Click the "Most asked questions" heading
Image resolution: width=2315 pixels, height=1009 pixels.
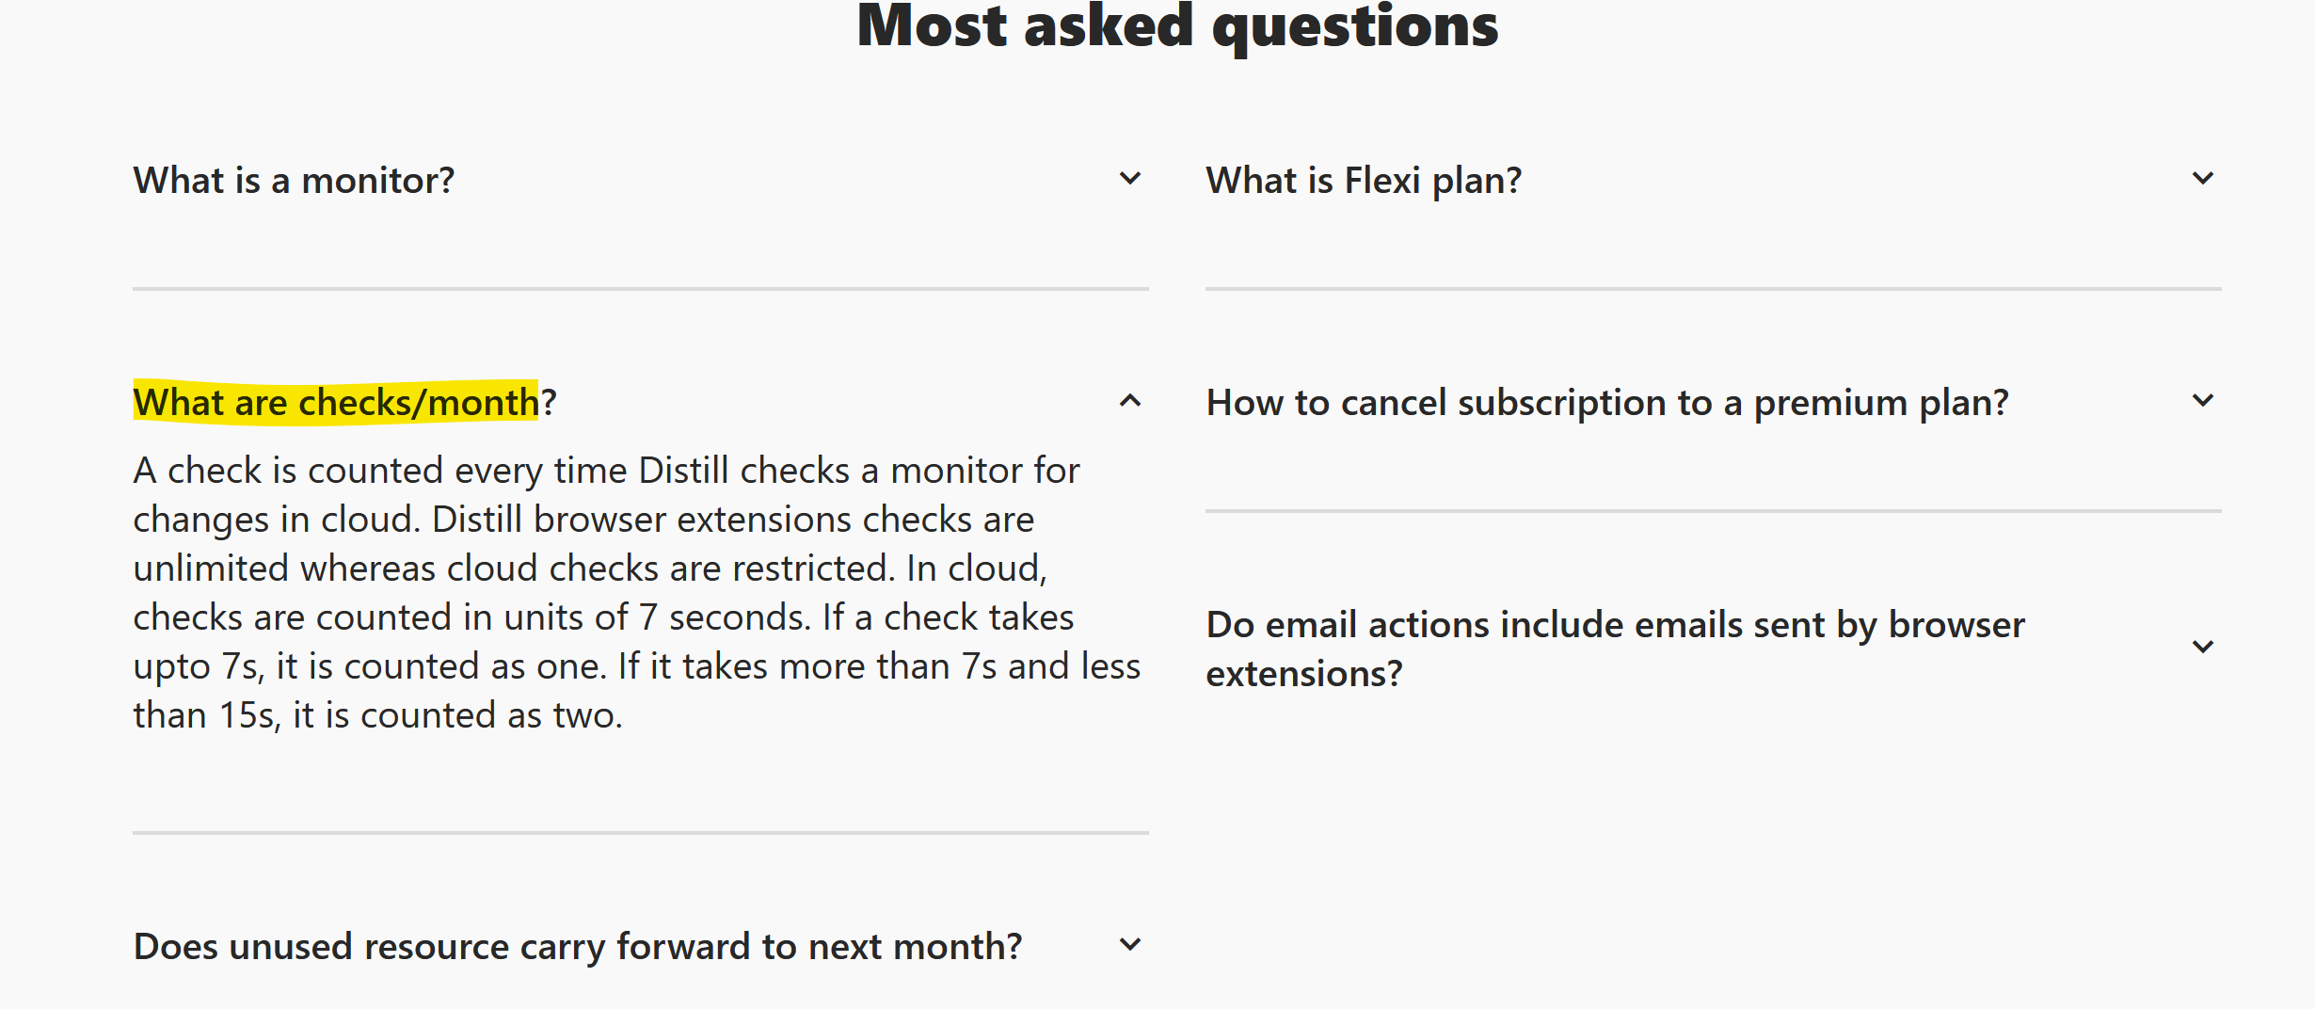[1177, 26]
